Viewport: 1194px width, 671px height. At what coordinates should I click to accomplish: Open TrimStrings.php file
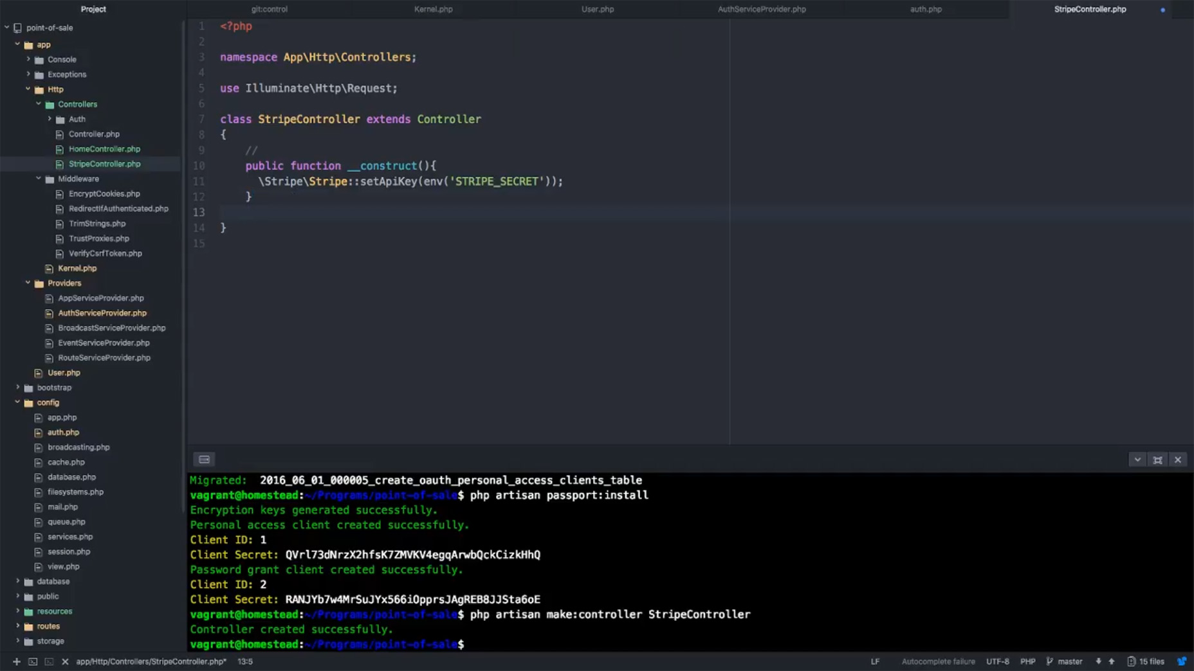[x=97, y=223]
